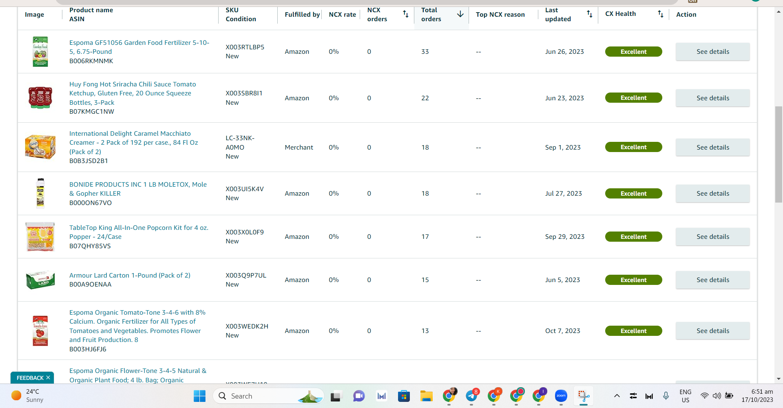Open Zoom from taskbar

click(x=561, y=396)
